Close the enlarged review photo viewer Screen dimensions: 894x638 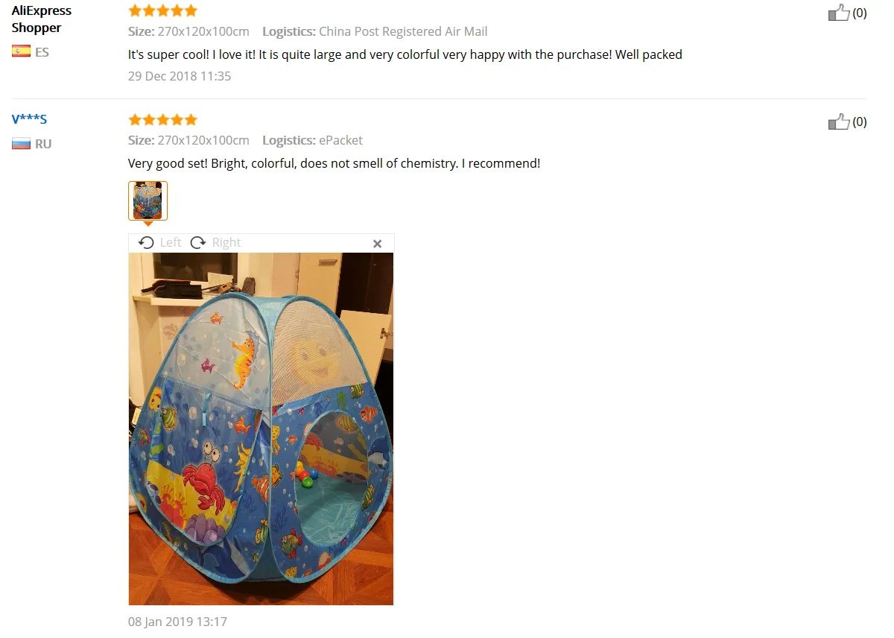tap(377, 244)
